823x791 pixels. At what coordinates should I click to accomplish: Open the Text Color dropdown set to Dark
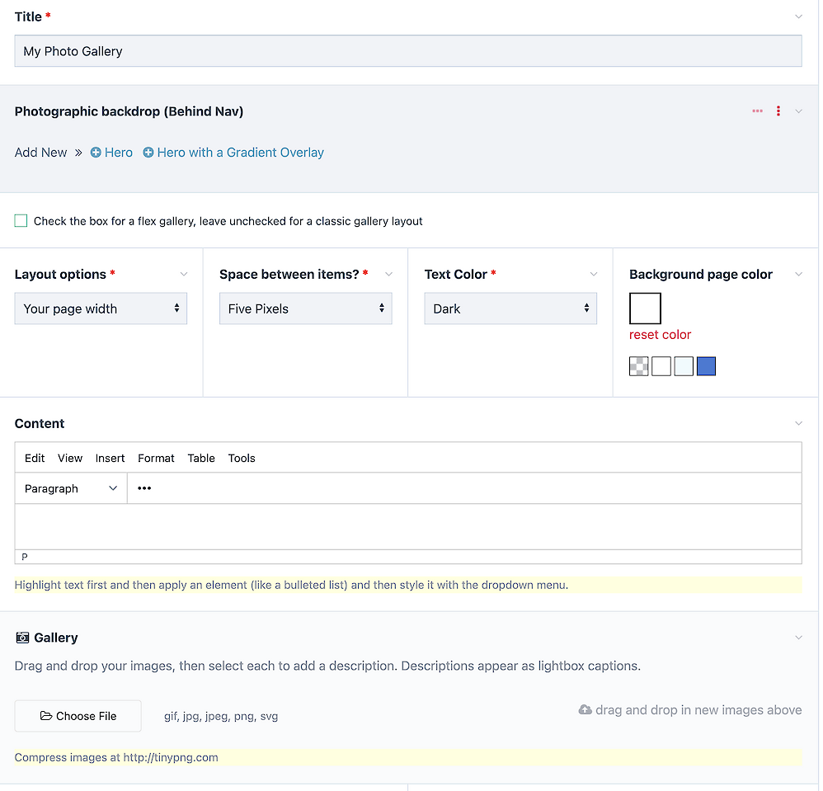pyautogui.click(x=510, y=308)
